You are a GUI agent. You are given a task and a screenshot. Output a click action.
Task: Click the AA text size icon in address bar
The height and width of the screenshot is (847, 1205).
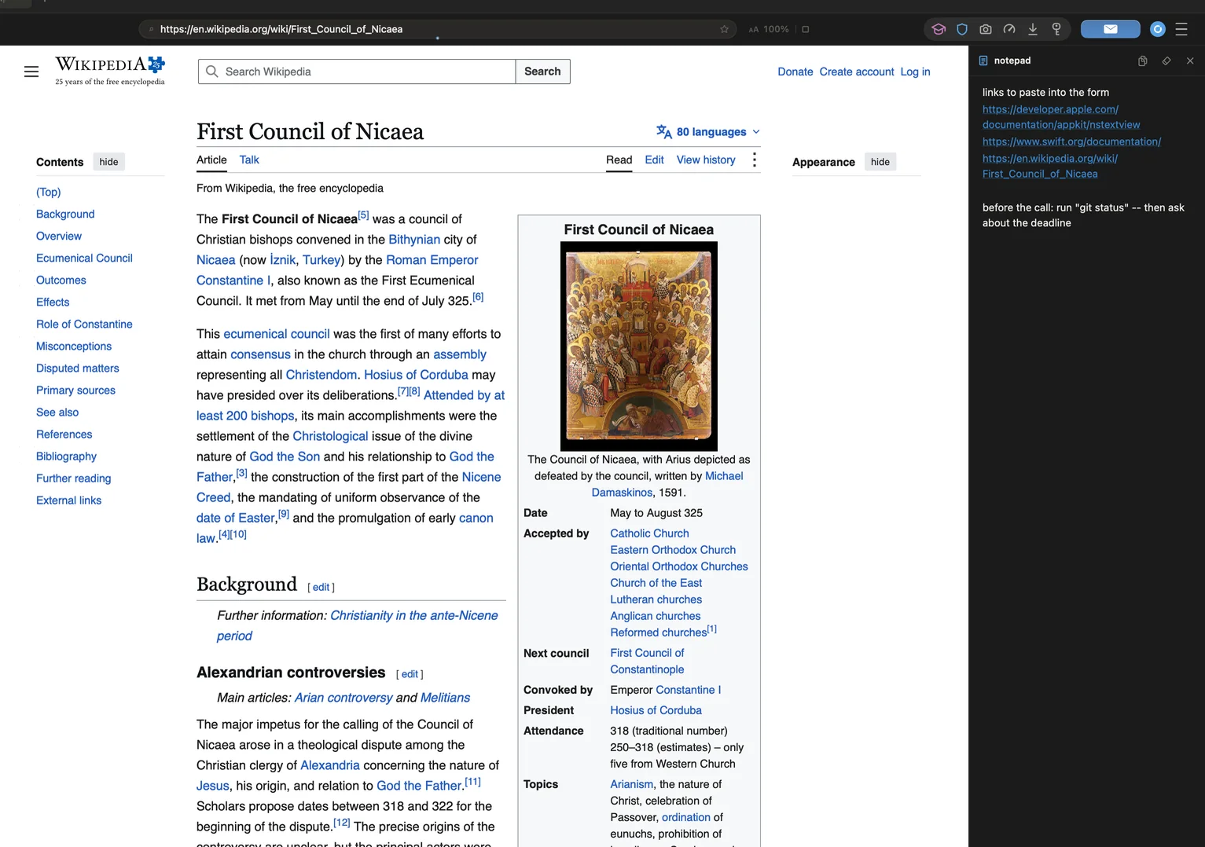point(754,29)
